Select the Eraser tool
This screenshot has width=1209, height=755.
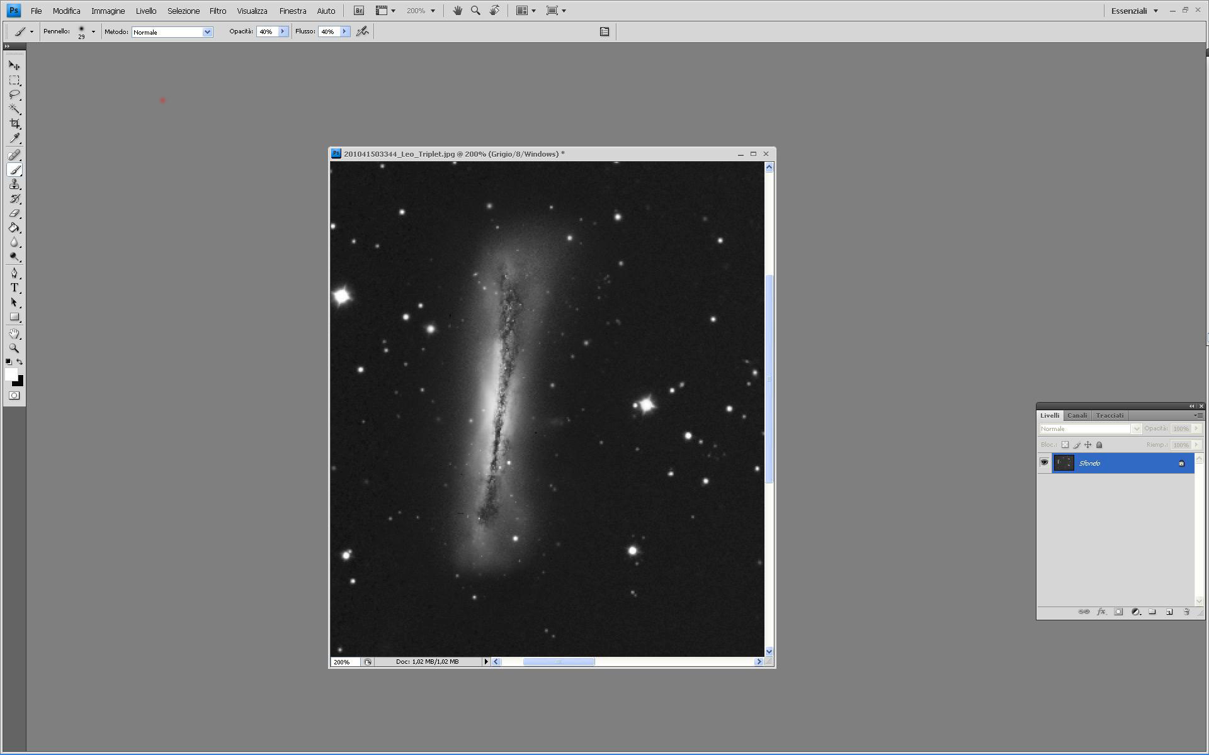coord(14,213)
